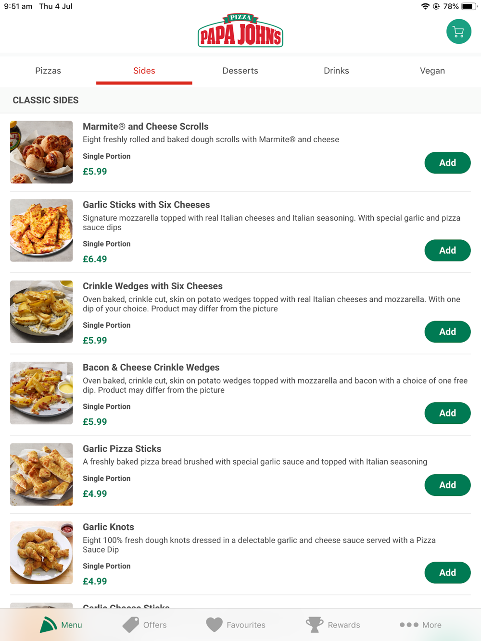481x641 pixels.
Task: Tap the Garlic Knots thumbnail image
Action: pyautogui.click(x=41, y=553)
